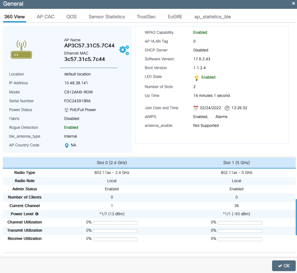Open the QOS tab
297x273 pixels.
[x=71, y=17]
